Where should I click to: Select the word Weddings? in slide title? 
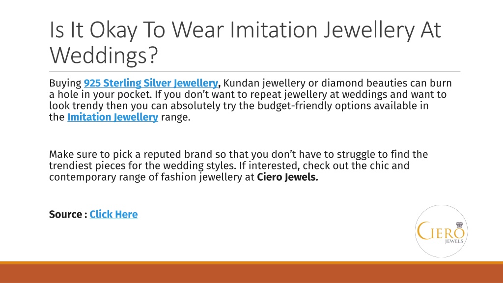coord(104,55)
